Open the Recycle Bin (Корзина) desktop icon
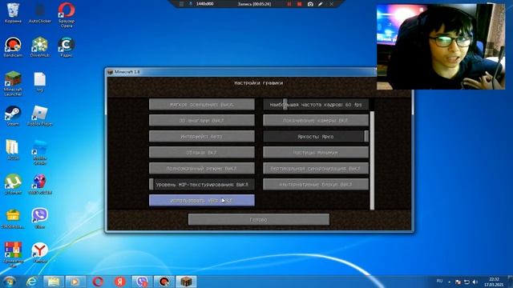513x288 pixels. 13,13
